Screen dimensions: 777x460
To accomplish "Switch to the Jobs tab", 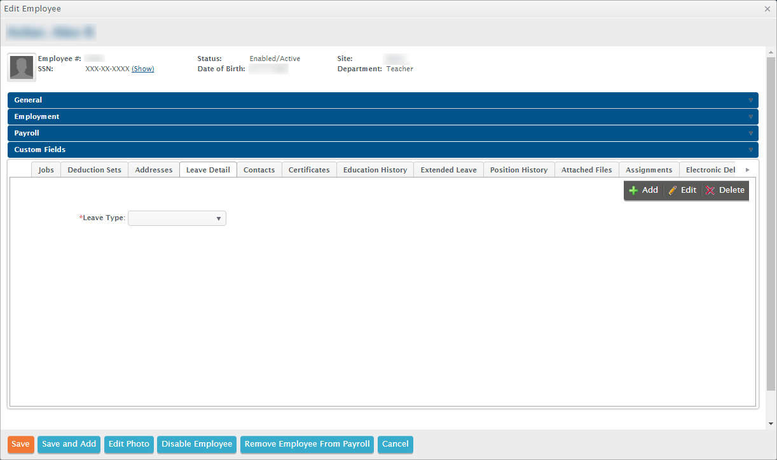I will coord(46,169).
